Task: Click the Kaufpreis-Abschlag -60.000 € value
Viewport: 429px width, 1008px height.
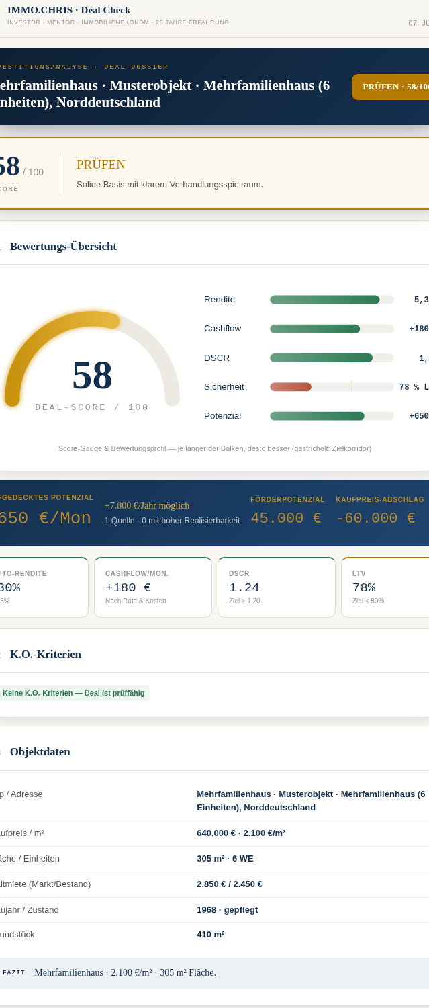Action: click(375, 519)
